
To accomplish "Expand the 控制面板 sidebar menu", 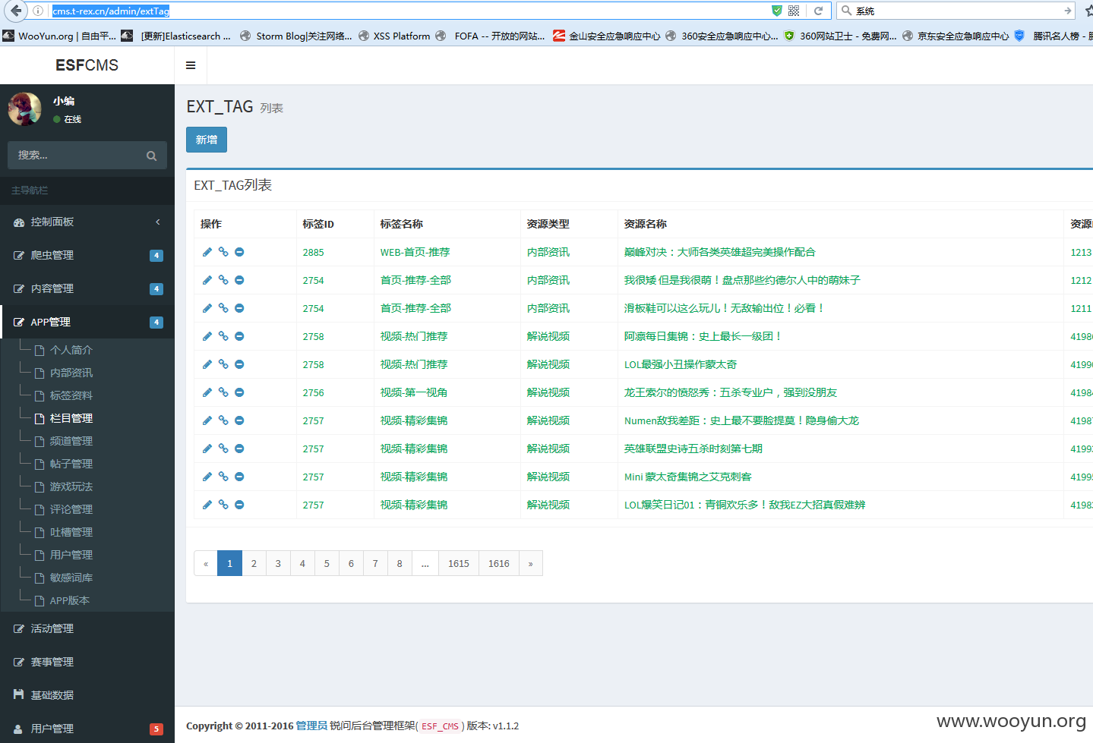I will 87,222.
